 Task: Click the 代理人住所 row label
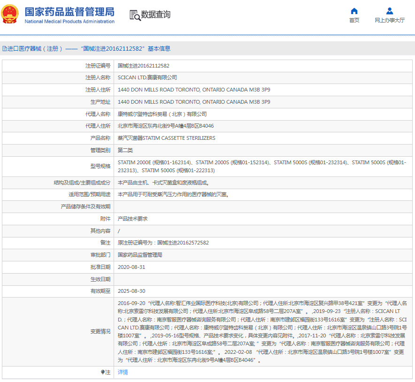pos(98,126)
